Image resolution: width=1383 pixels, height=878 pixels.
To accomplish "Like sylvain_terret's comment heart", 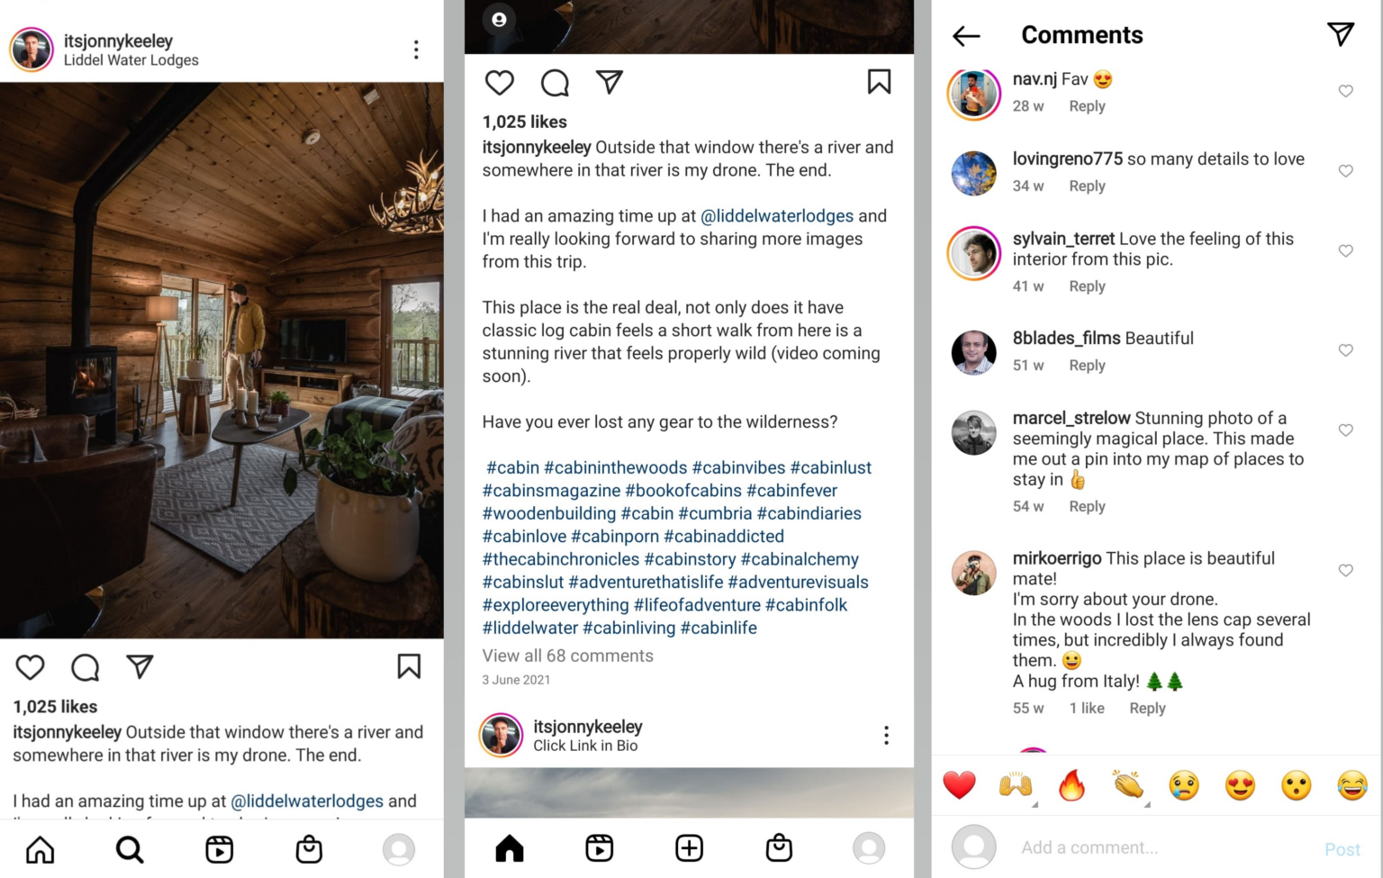I will click(x=1345, y=251).
